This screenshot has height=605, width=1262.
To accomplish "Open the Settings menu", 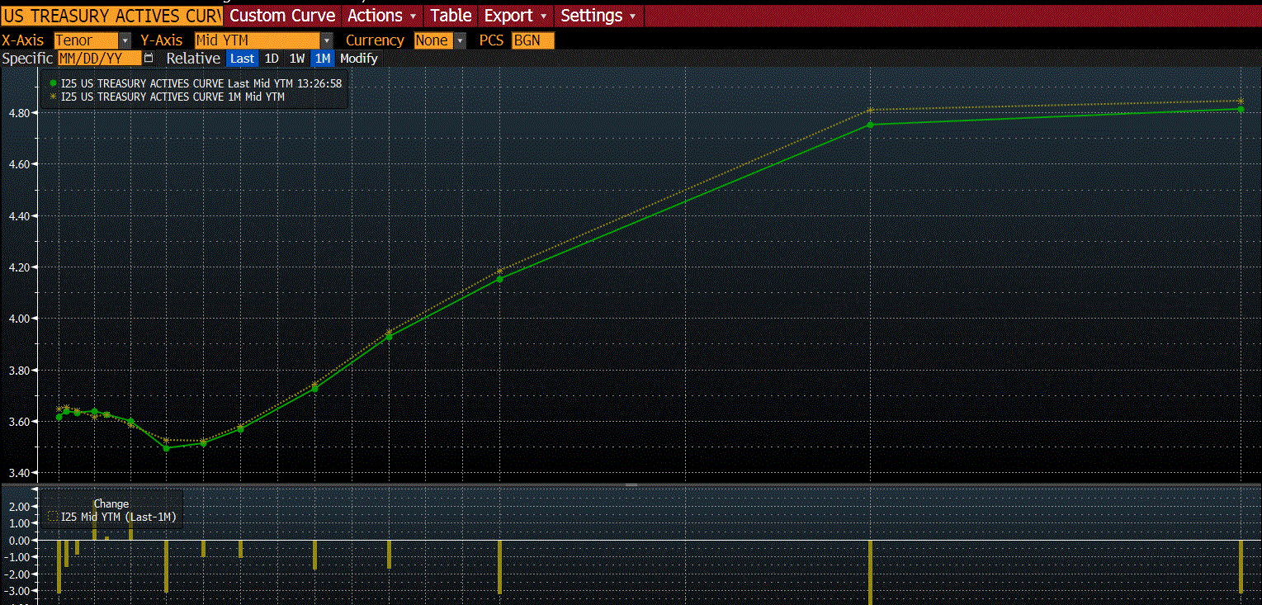I will [x=598, y=16].
